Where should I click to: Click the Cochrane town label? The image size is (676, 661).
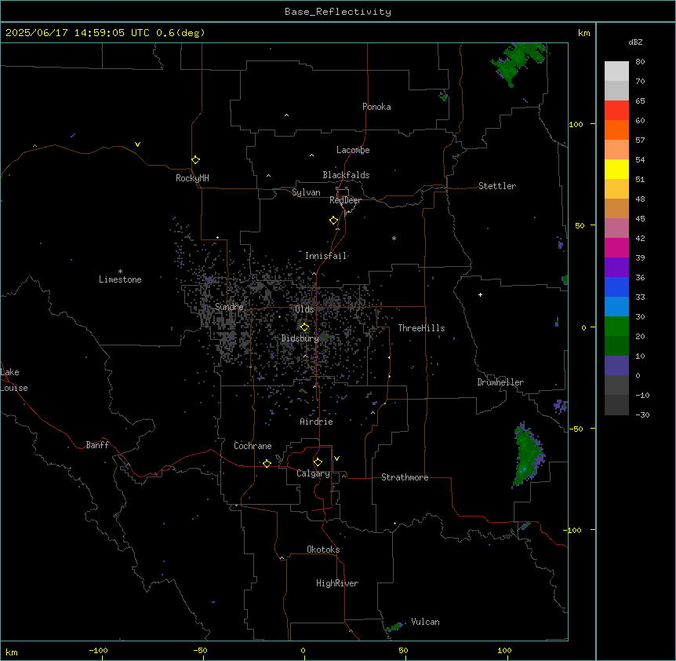coord(253,446)
